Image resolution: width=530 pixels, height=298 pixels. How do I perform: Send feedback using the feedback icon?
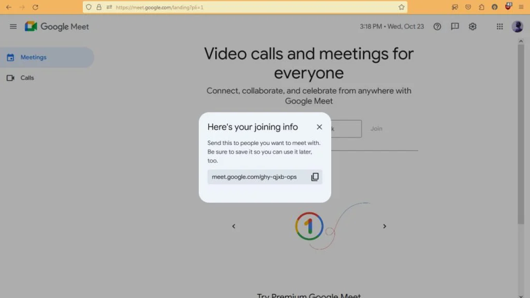click(x=454, y=26)
